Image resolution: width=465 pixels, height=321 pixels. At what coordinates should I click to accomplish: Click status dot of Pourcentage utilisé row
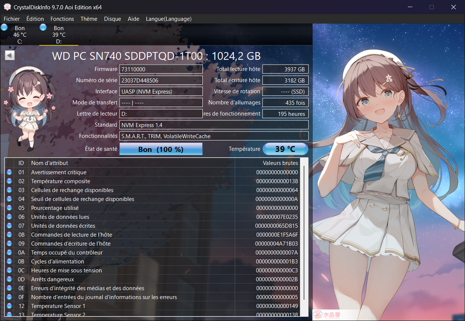[x=9, y=208]
